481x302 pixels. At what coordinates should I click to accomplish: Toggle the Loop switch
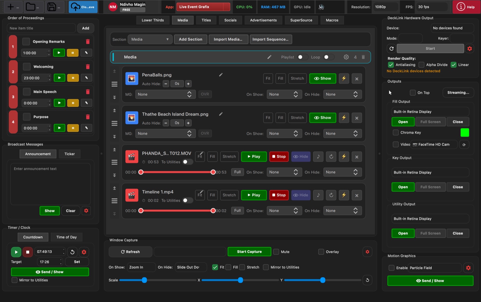click(328, 57)
